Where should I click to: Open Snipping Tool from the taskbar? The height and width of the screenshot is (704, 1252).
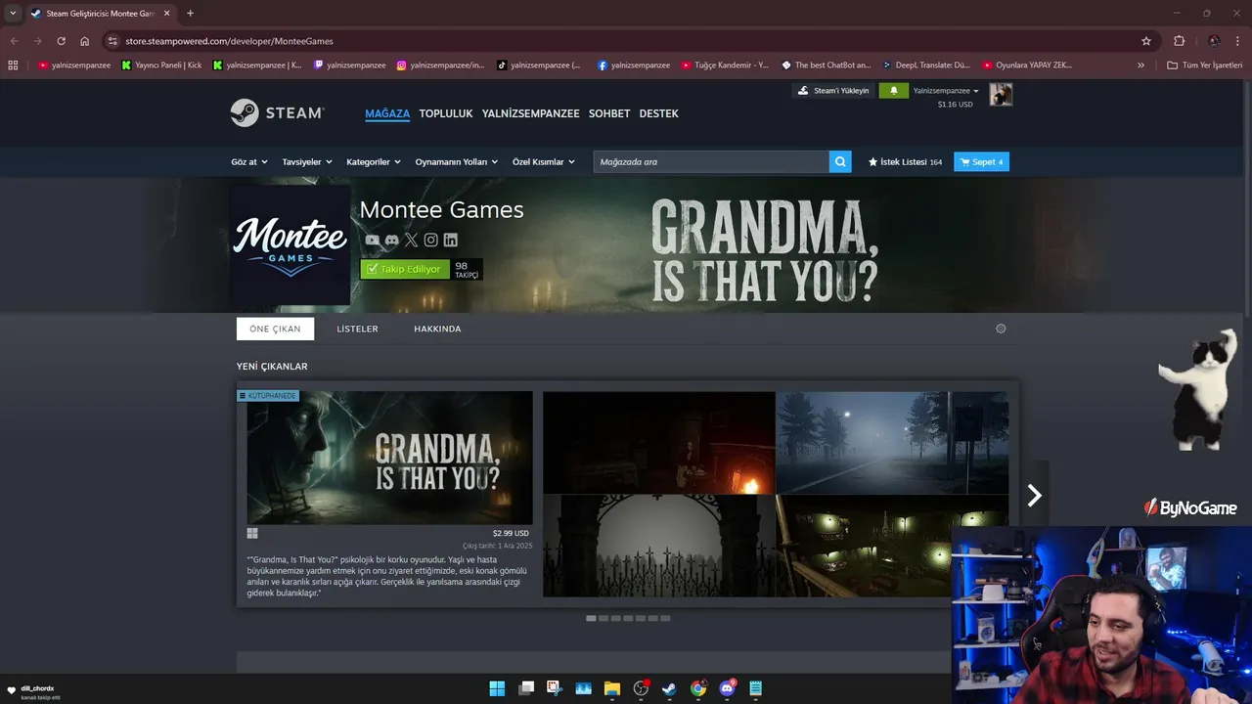coord(555,688)
